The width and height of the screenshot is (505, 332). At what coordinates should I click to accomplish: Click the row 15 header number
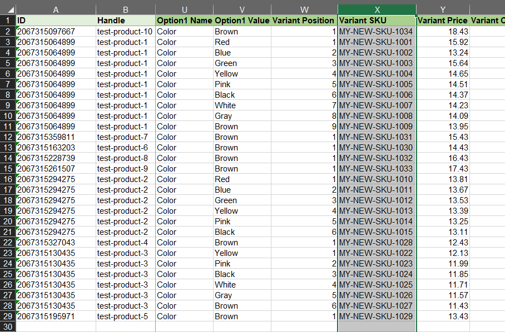(8, 169)
